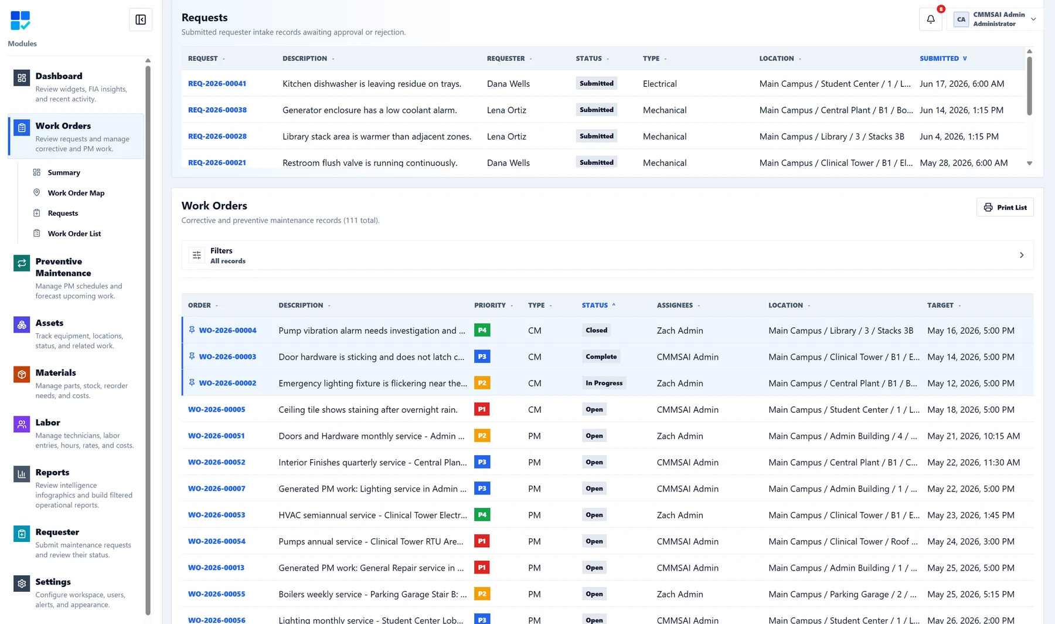Click P4 priority badge for WO-2026-00004
1055x624 pixels.
point(482,330)
